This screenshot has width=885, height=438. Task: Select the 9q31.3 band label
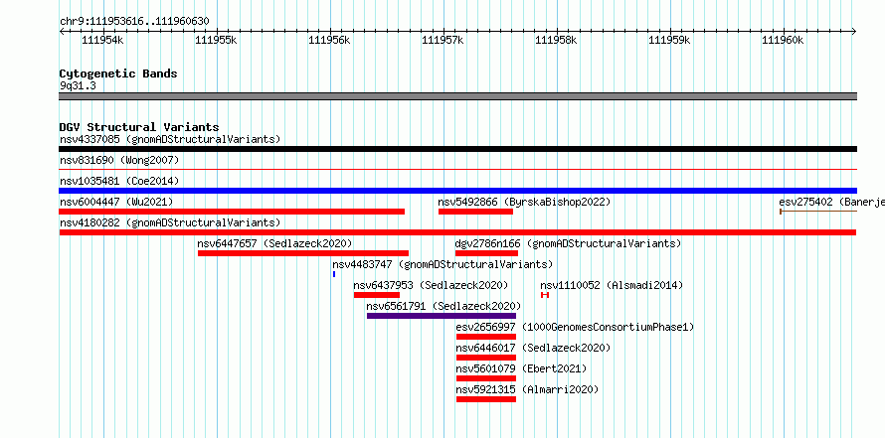coord(78,85)
